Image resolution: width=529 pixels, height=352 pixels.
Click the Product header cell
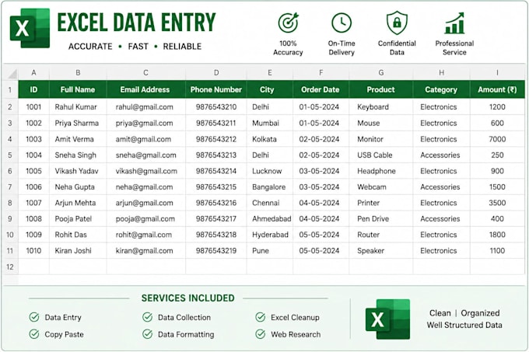[x=381, y=89]
